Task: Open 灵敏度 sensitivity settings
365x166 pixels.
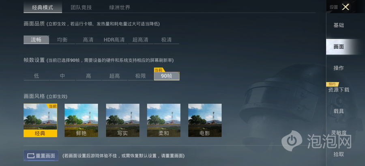Action: (x=339, y=133)
